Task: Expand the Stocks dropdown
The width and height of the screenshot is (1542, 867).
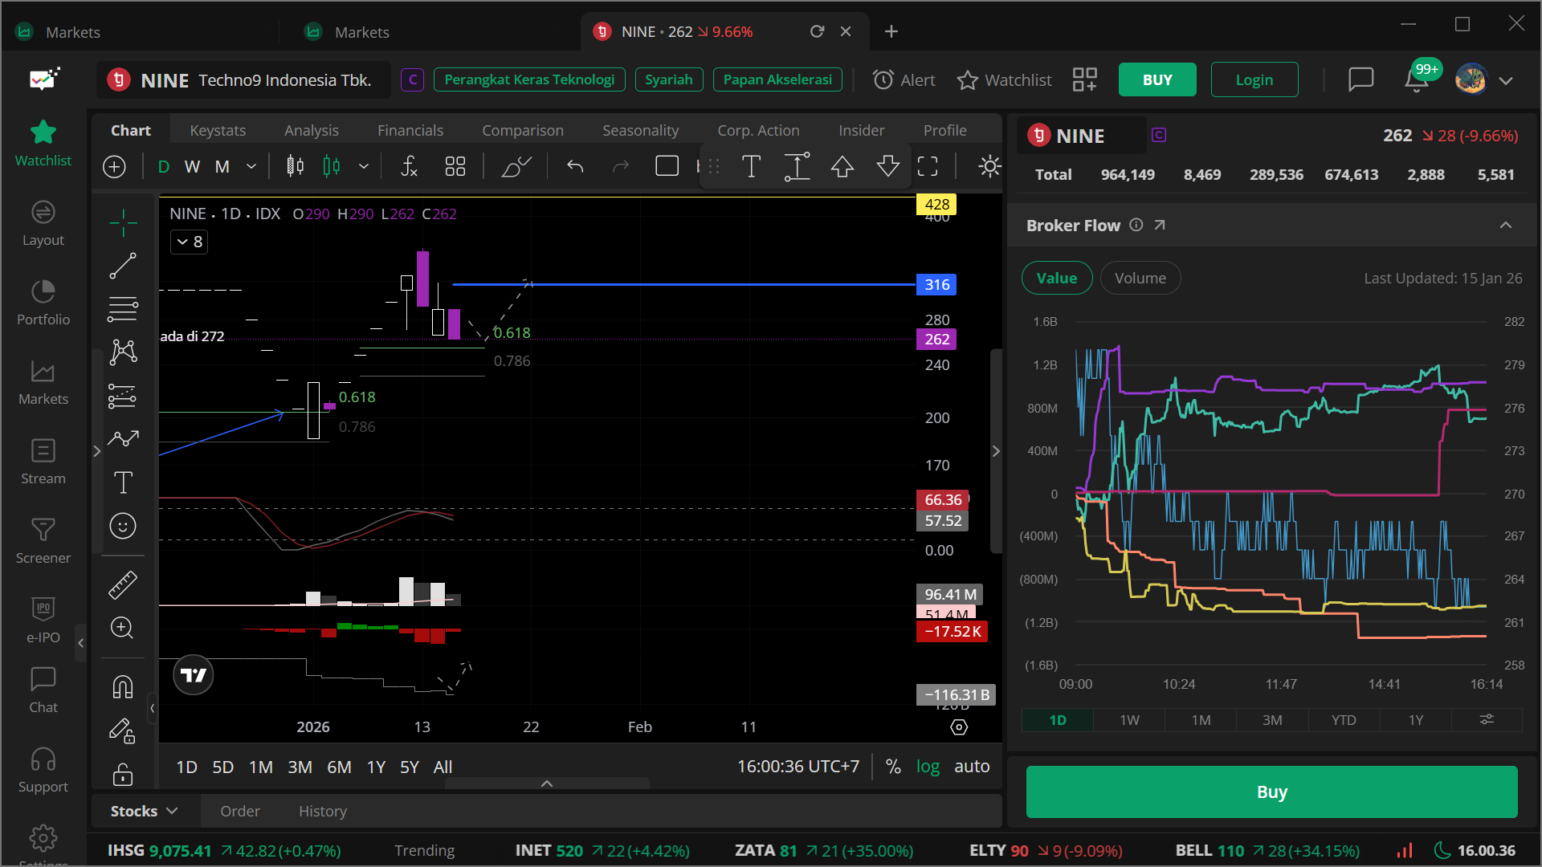Action: coord(145,811)
